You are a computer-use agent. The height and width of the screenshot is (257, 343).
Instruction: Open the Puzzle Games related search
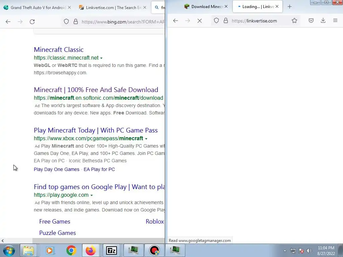click(58, 233)
